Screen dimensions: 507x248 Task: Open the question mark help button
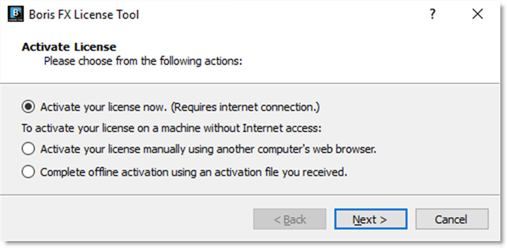(x=432, y=14)
